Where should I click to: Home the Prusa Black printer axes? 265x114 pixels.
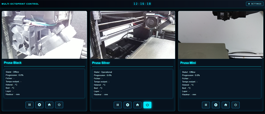tap(49, 105)
